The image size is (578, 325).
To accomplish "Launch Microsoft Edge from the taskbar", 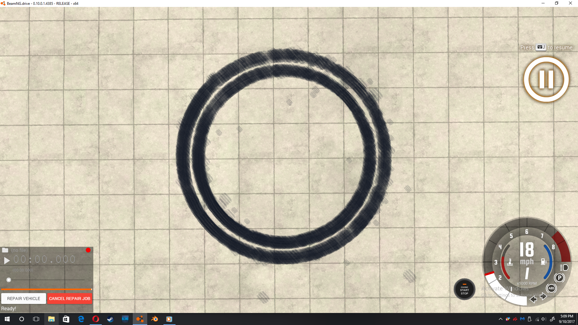I will (81, 319).
